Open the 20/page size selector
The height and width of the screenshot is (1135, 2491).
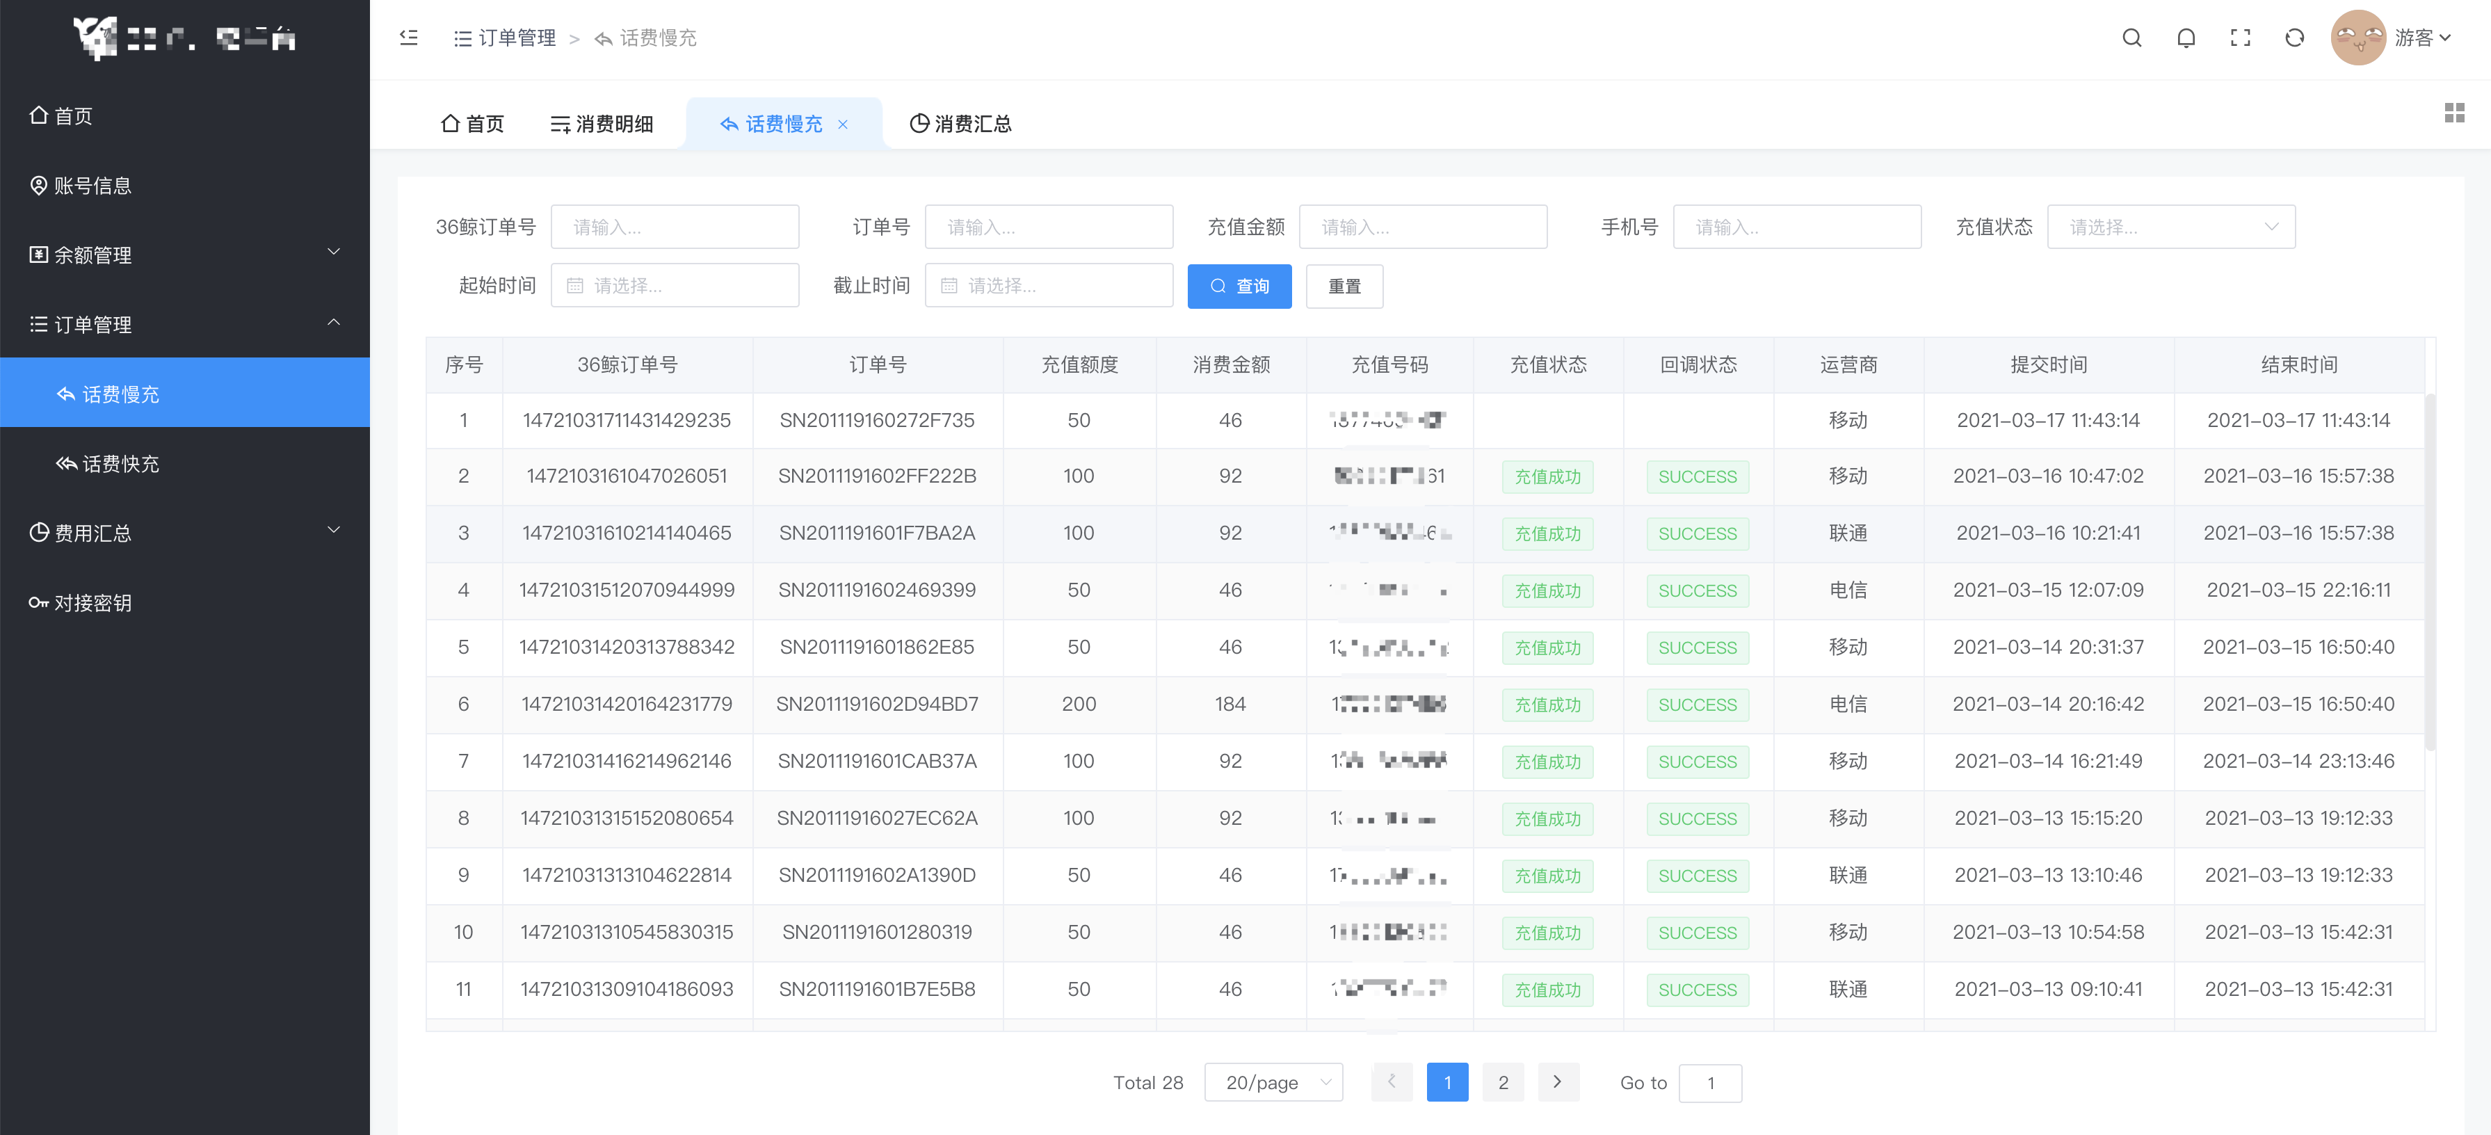click(1273, 1082)
